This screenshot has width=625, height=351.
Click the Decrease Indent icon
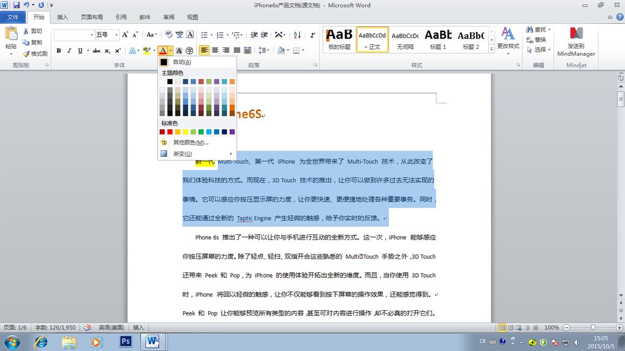pyautogui.click(x=254, y=35)
